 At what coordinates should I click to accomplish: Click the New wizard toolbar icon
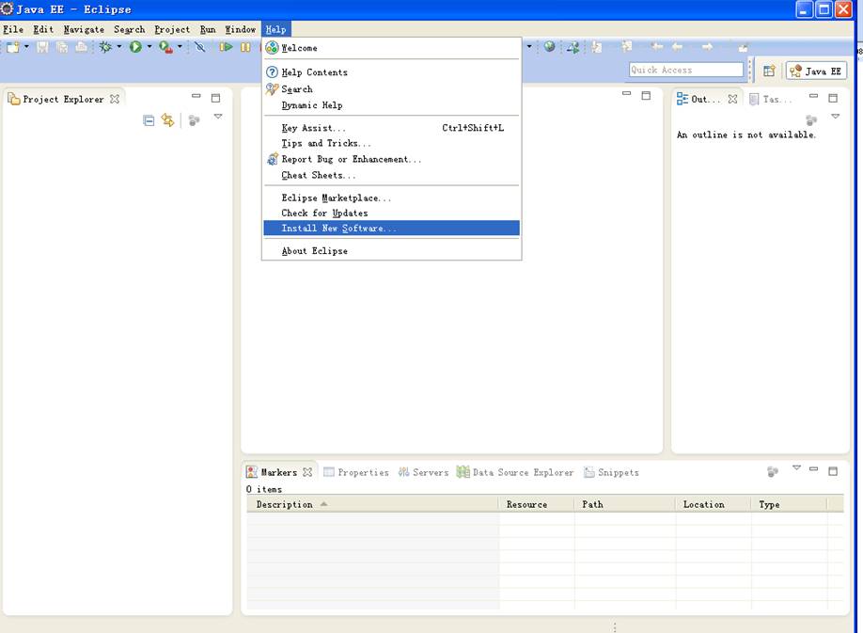tap(12, 47)
